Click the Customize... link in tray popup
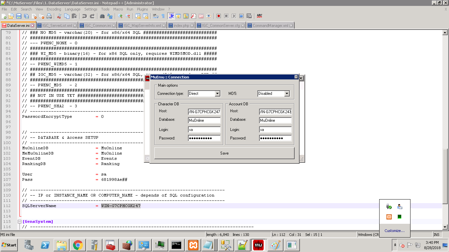This screenshot has width=449, height=252. [x=394, y=231]
